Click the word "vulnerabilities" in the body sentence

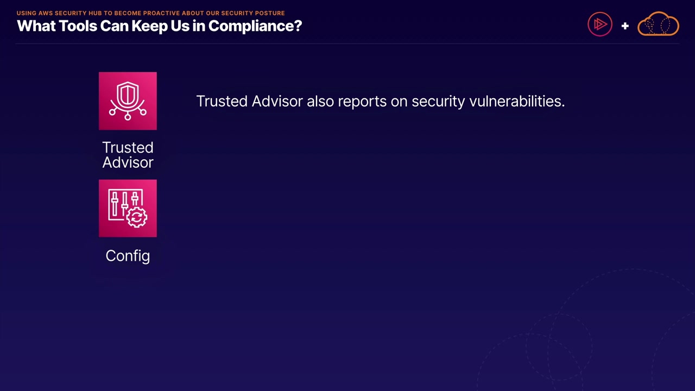(x=516, y=101)
